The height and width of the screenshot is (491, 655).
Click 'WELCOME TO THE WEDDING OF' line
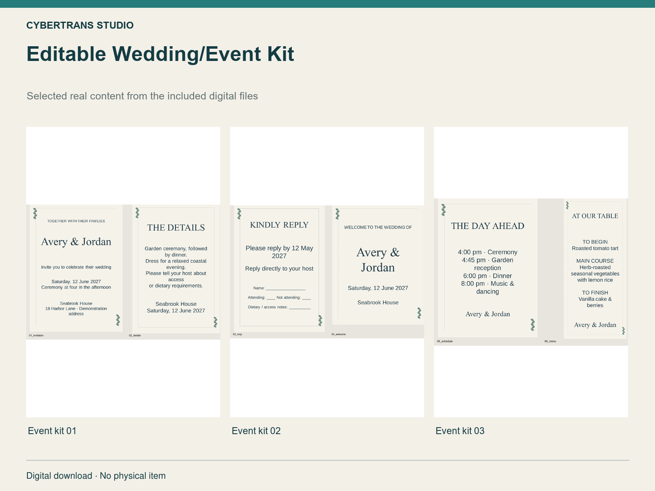(x=378, y=227)
